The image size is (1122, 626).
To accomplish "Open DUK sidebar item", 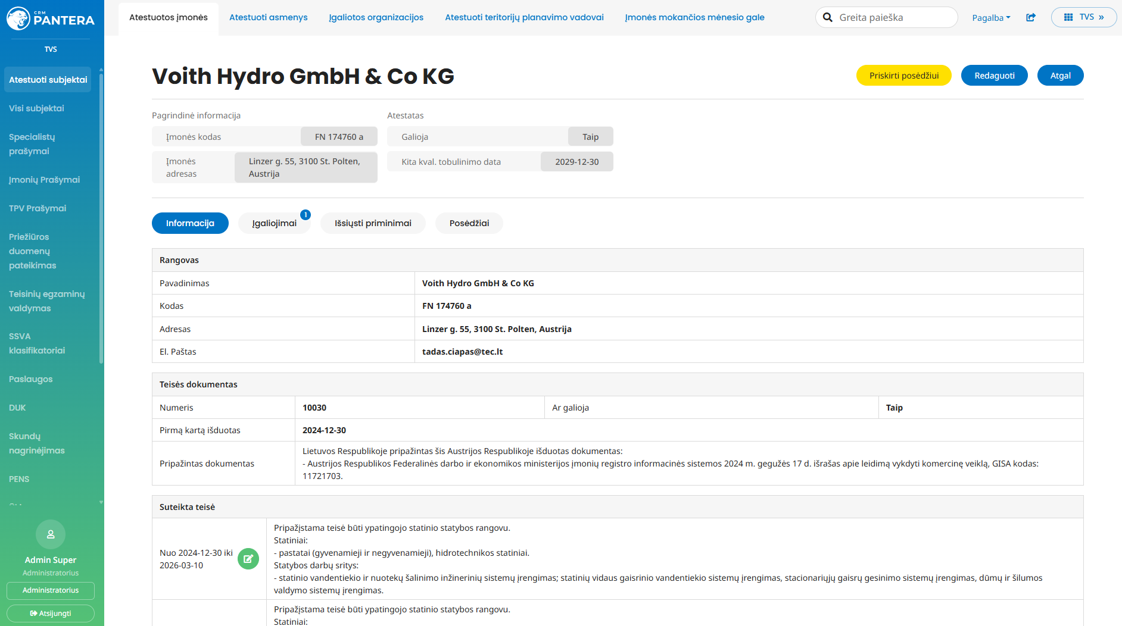I will tap(17, 408).
